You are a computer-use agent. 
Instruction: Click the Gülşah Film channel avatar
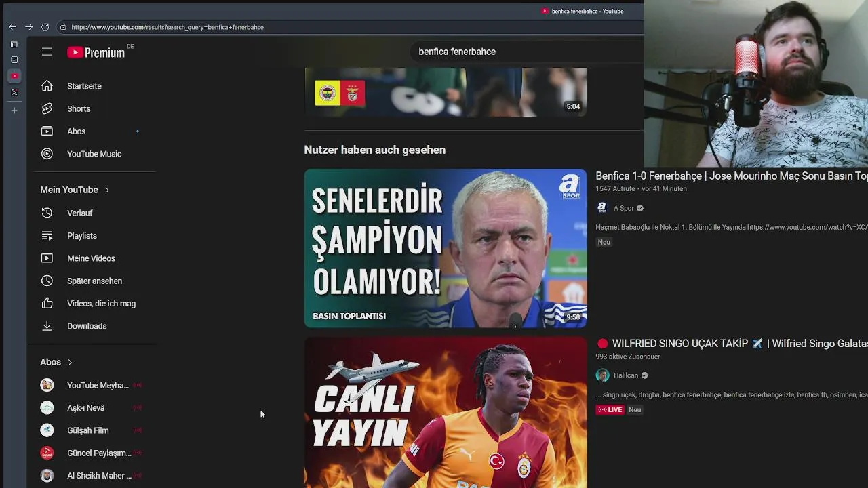pyautogui.click(x=47, y=430)
